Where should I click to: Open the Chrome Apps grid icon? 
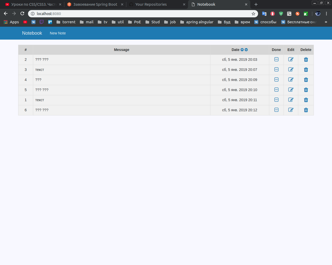[x=5, y=22]
